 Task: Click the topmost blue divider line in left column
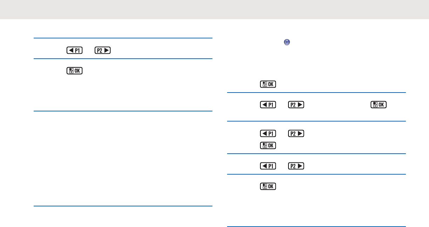tap(123, 38)
